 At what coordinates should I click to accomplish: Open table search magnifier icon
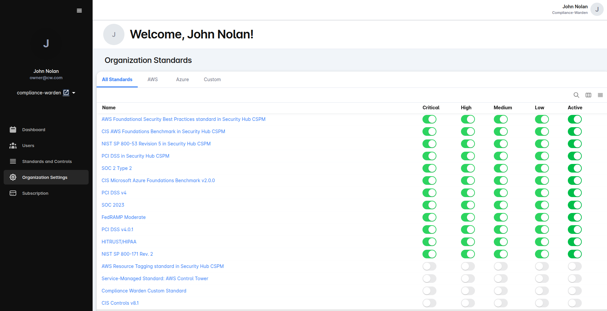point(576,95)
